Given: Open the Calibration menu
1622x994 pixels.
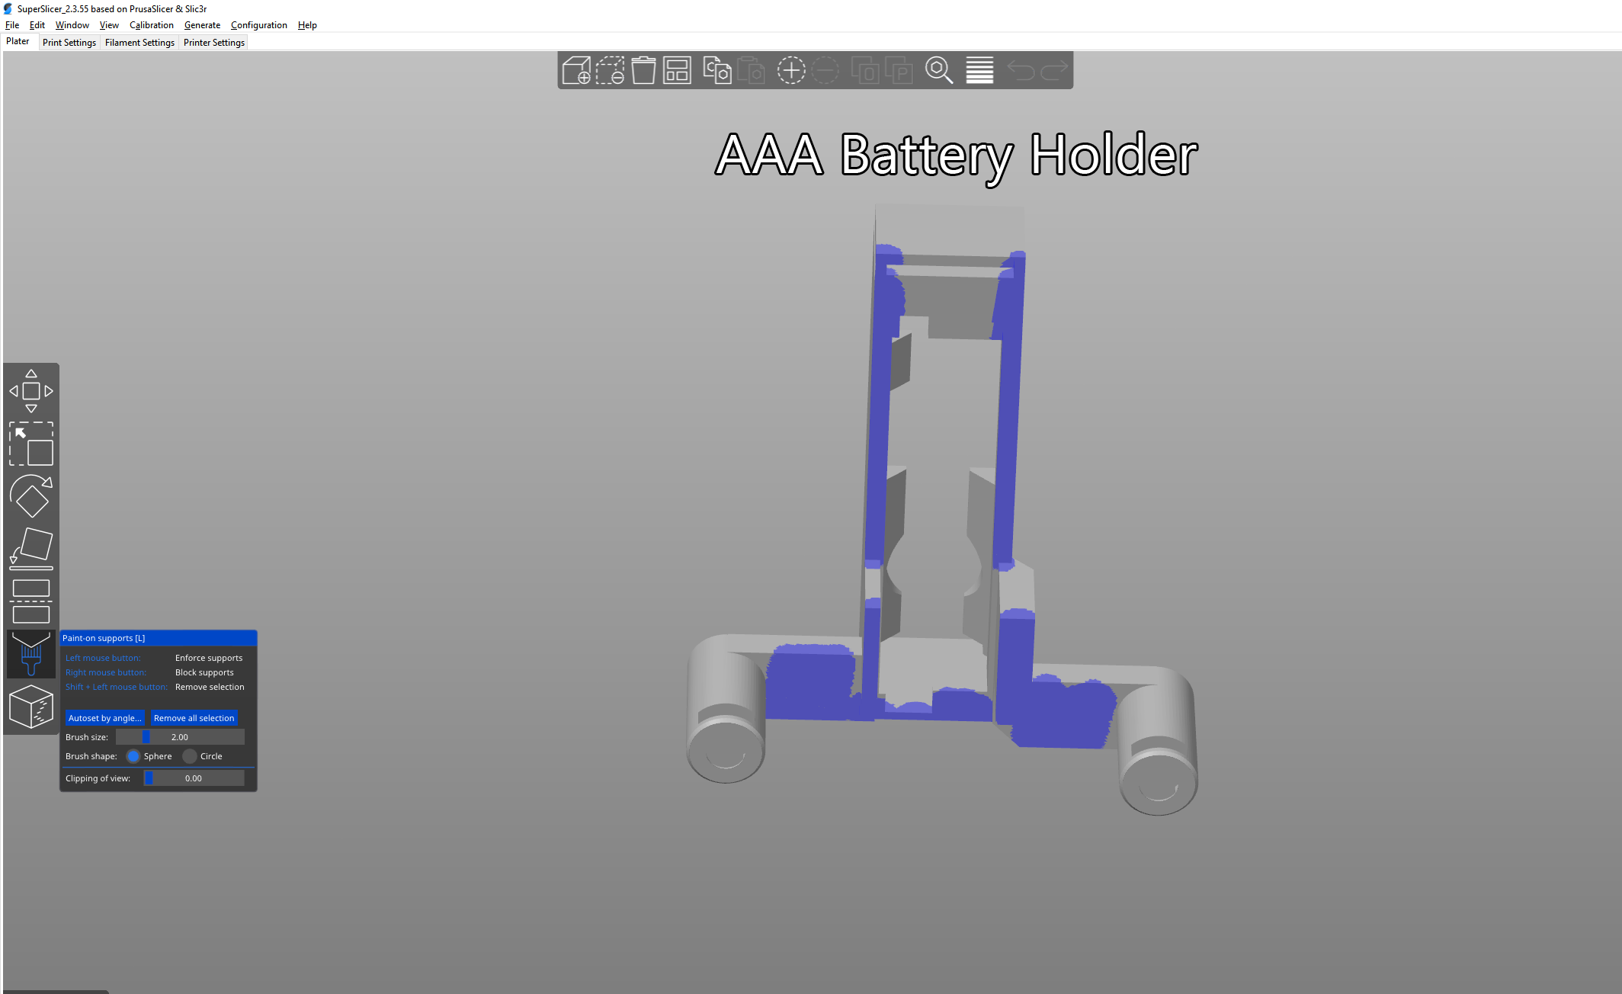Looking at the screenshot, I should (x=151, y=24).
